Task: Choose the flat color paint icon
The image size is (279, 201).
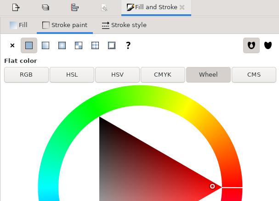Action: [29, 45]
